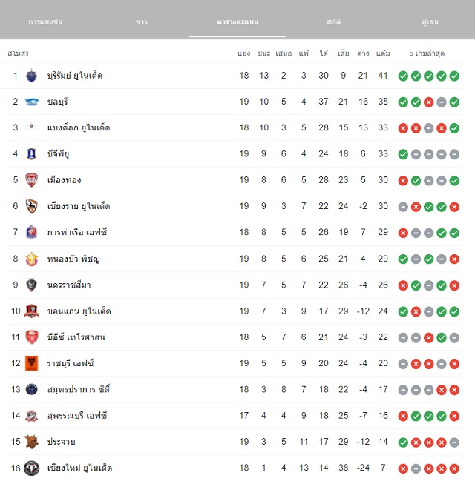Click the สุพรรณบุรี เอฟซี team name

pos(77,416)
